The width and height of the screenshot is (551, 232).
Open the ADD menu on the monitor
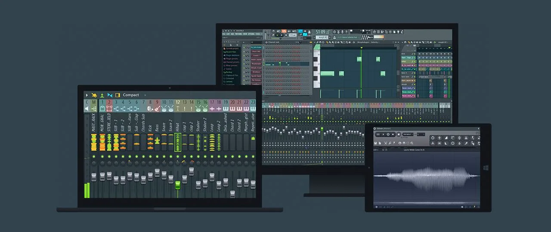[x=232, y=34]
